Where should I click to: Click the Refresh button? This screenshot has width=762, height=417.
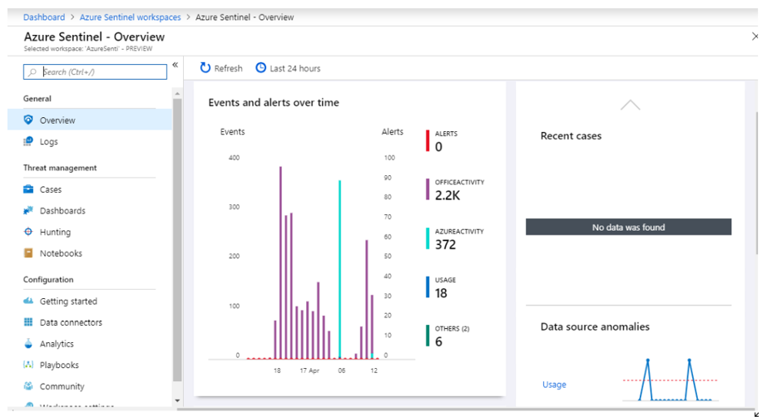[x=221, y=68]
